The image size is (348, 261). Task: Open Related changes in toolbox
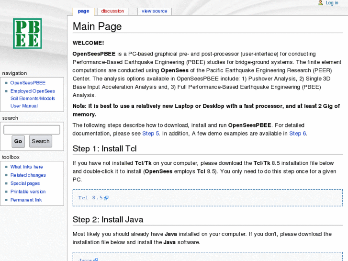click(x=28, y=175)
